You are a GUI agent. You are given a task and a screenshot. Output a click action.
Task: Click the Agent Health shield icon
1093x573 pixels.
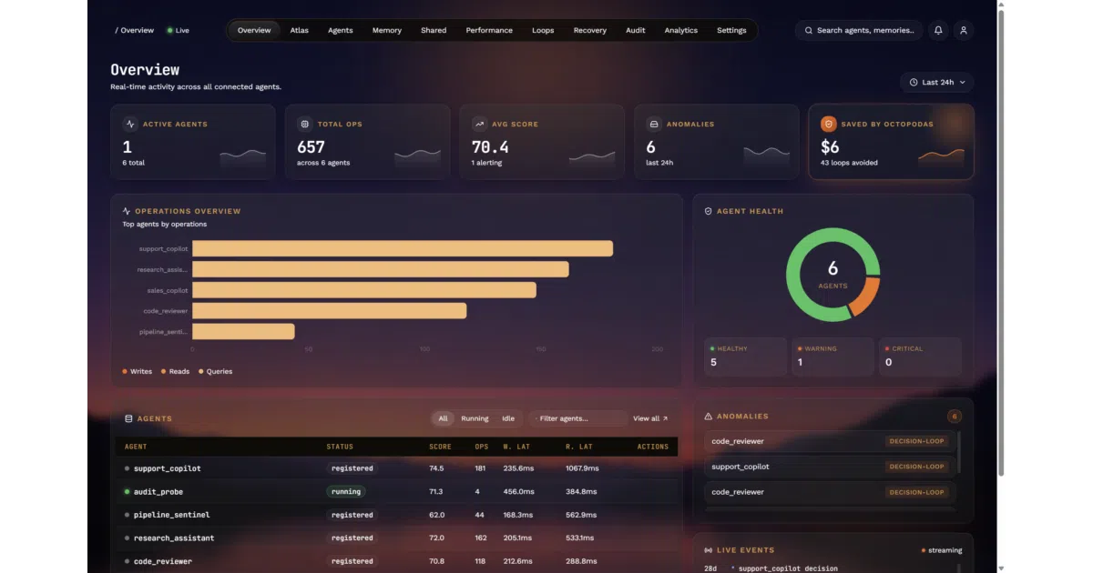coord(709,211)
